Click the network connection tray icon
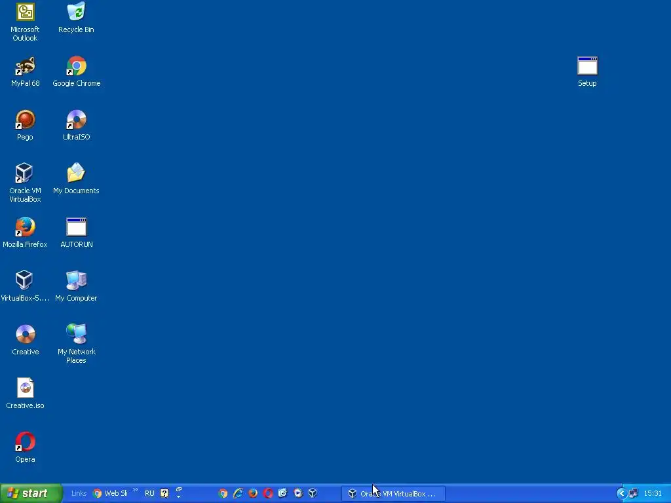Image resolution: width=671 pixels, height=503 pixels. tap(634, 494)
